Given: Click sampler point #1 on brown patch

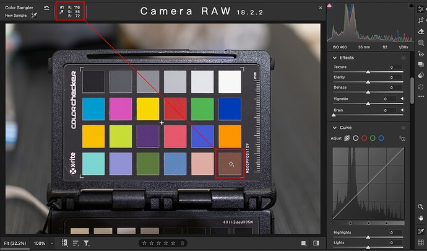Looking at the screenshot, I should pyautogui.click(x=231, y=164).
